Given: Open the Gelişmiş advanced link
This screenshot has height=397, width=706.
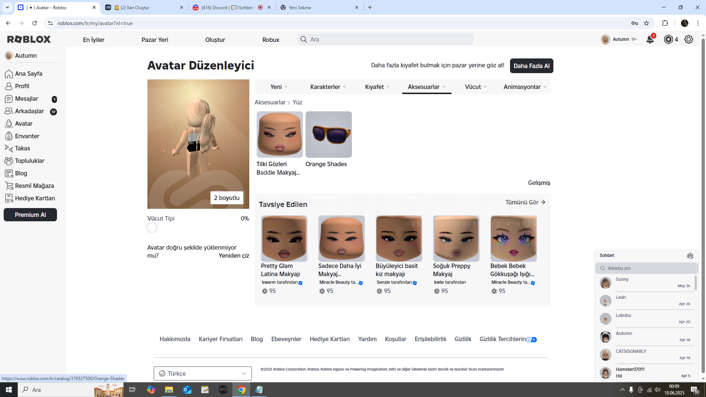Looking at the screenshot, I should 539,183.
